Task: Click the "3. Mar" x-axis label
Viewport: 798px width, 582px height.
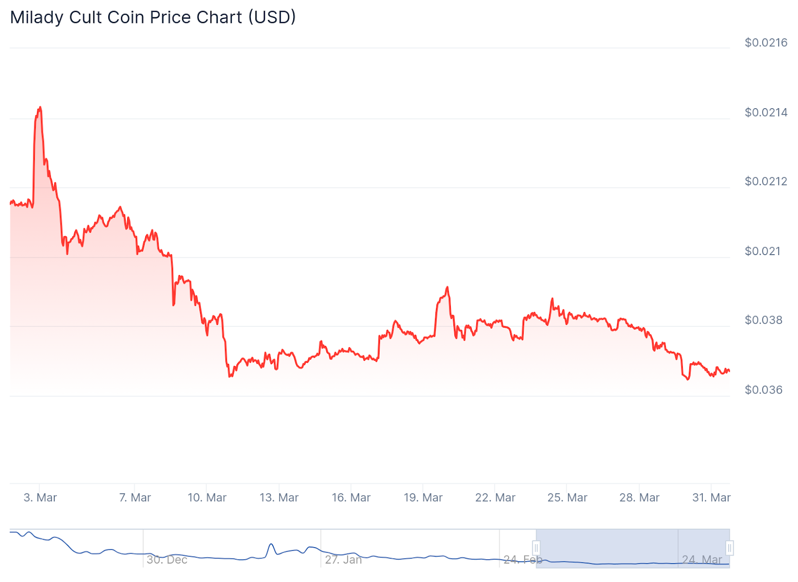Action: coord(40,497)
